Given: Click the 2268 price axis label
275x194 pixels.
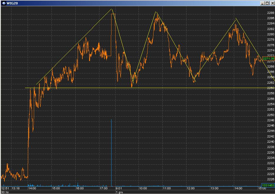Looking at the screenshot, I should pyautogui.click(x=270, y=66).
